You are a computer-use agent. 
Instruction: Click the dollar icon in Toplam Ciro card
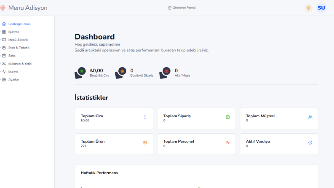pyautogui.click(x=145, y=117)
